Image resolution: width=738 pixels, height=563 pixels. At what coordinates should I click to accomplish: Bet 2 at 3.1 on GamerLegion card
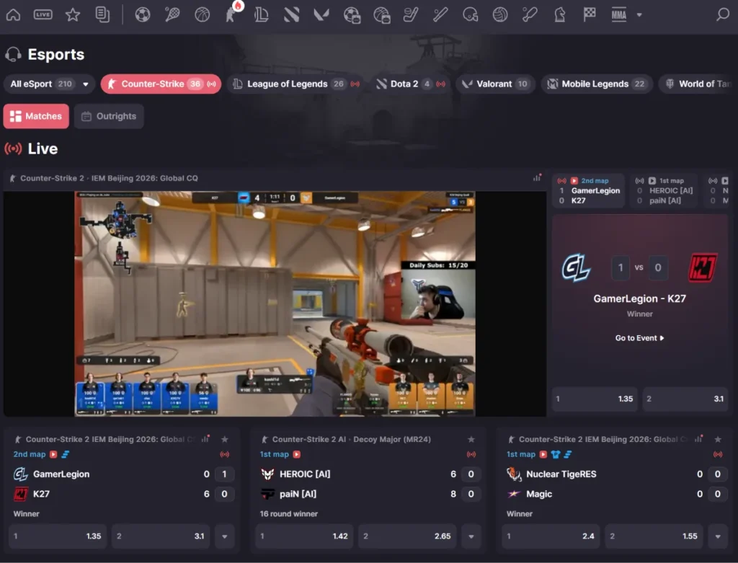coord(161,536)
